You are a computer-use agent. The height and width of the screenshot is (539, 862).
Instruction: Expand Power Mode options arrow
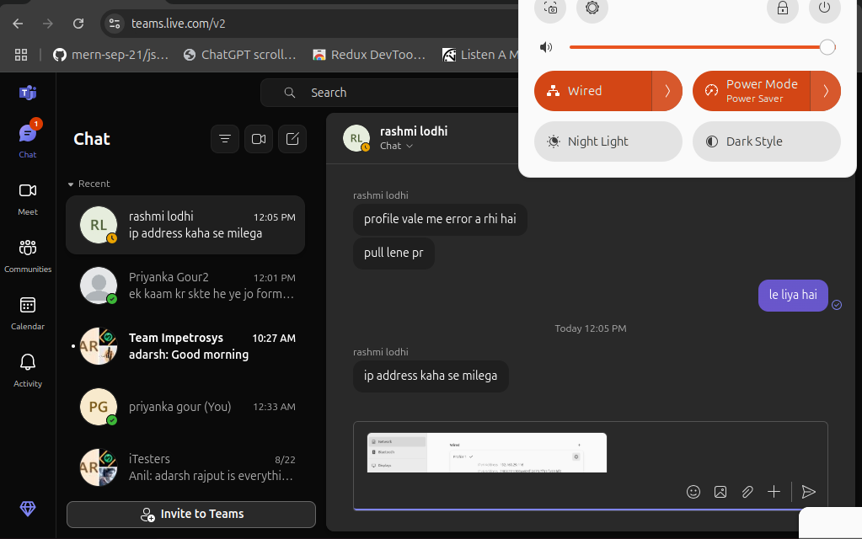pos(826,91)
